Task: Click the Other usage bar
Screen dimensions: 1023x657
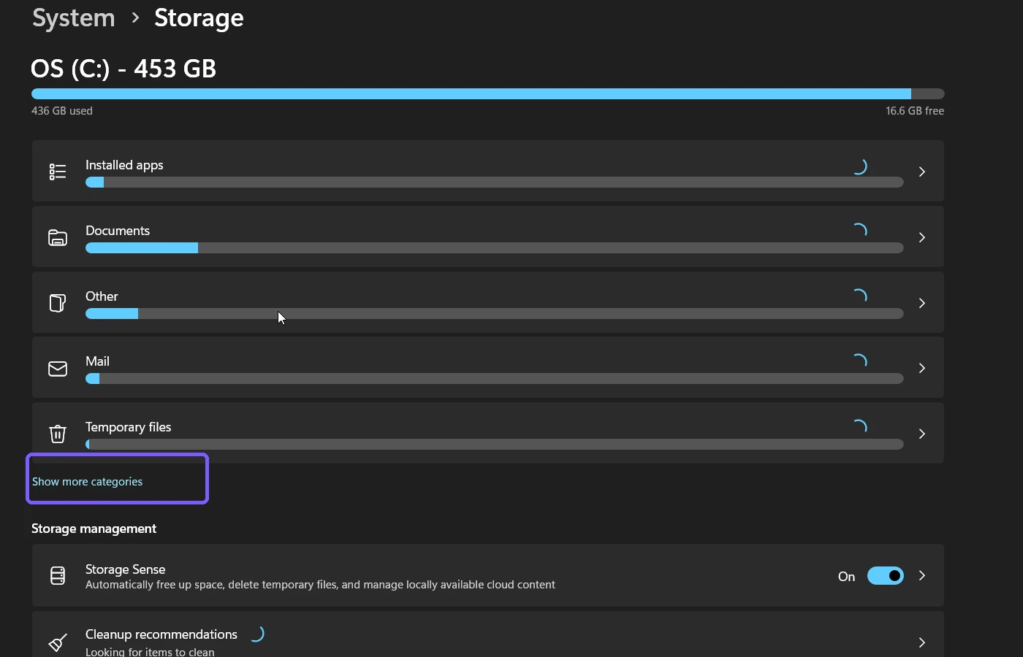Action: pos(495,314)
